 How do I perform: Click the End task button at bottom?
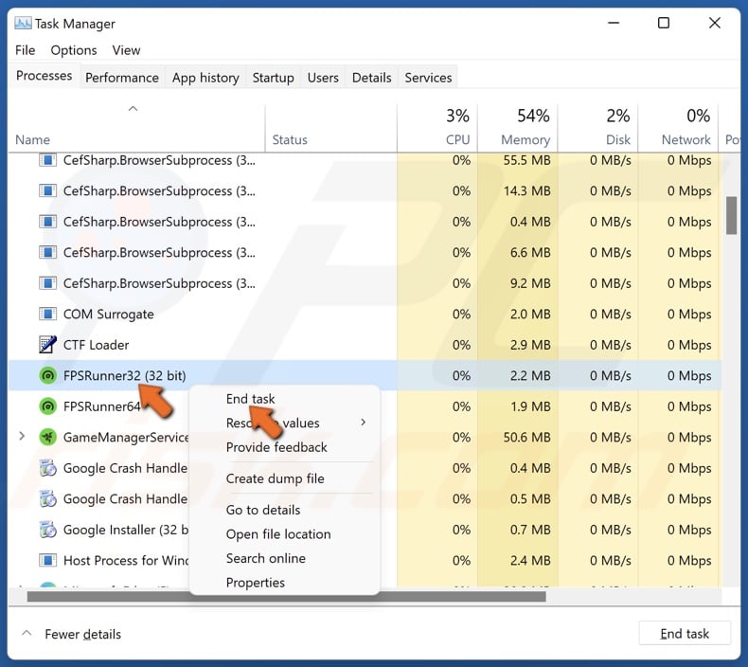(685, 634)
